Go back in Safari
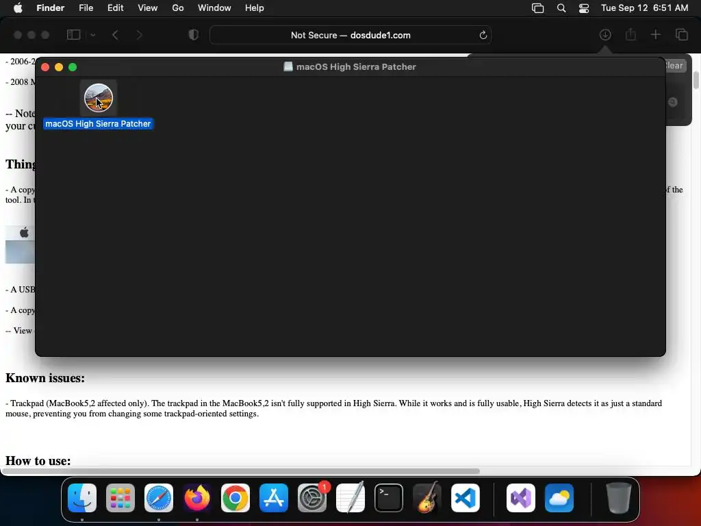This screenshot has height=526, width=701. pyautogui.click(x=115, y=35)
